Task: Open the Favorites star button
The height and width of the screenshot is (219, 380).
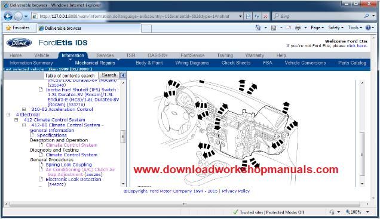Action: [17, 28]
